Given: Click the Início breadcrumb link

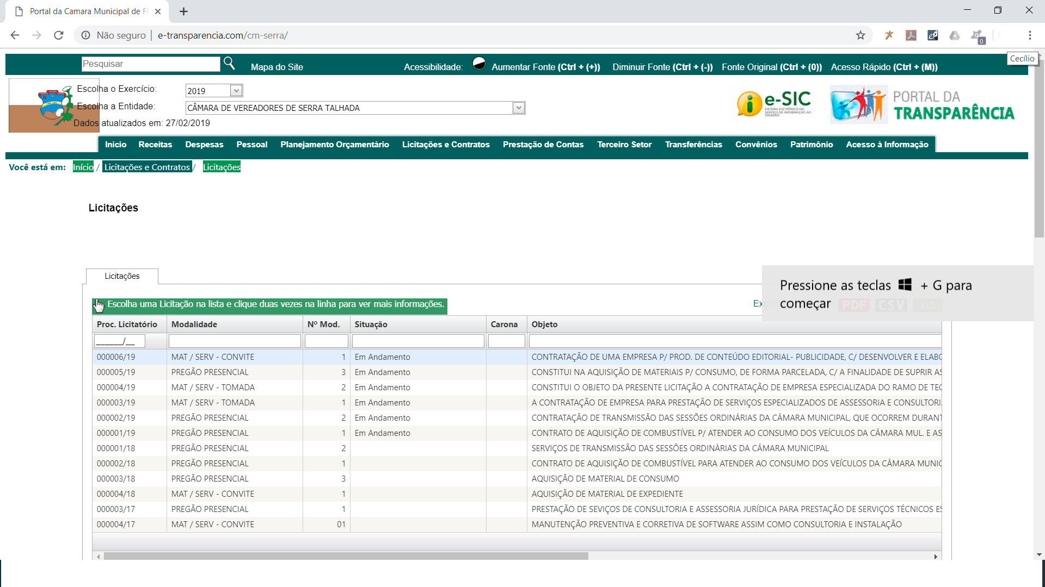Looking at the screenshot, I should (83, 167).
